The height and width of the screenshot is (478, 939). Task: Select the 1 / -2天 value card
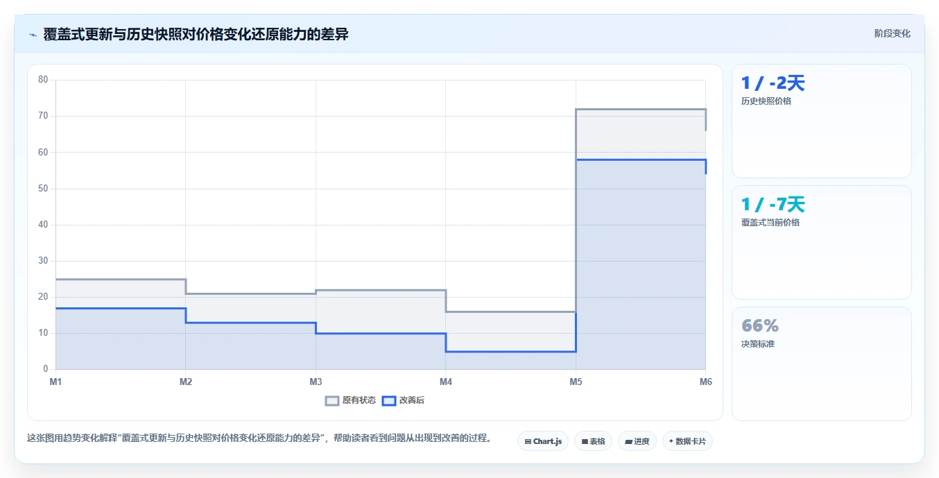coord(822,121)
